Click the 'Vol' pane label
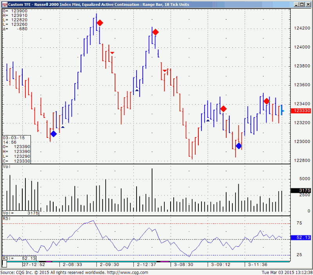Viewport: 313px width, 275px height. click(7, 166)
